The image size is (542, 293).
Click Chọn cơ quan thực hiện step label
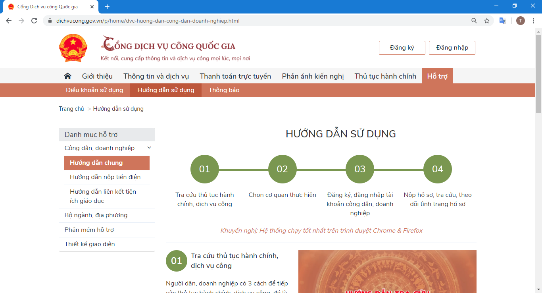pyautogui.click(x=282, y=195)
